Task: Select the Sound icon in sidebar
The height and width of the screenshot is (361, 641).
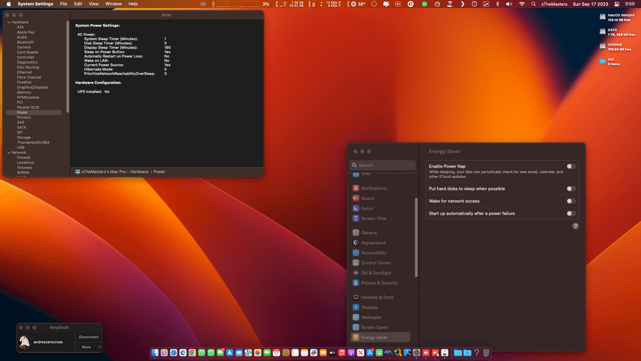Action: tap(356, 198)
